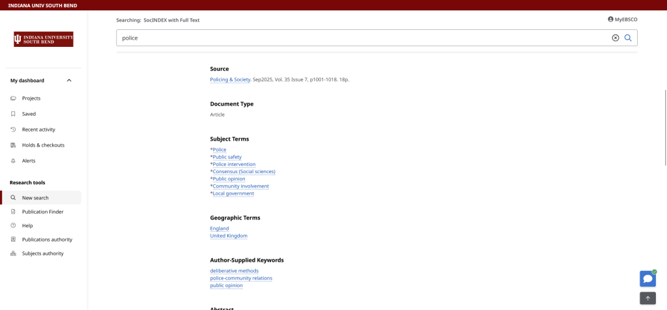Click the page's vertical scrollbar thumb
This screenshot has width=667, height=310.
pos(665,128)
